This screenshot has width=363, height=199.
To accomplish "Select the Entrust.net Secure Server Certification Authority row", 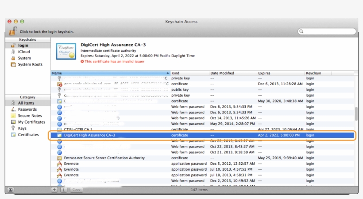I will click(x=202, y=158).
